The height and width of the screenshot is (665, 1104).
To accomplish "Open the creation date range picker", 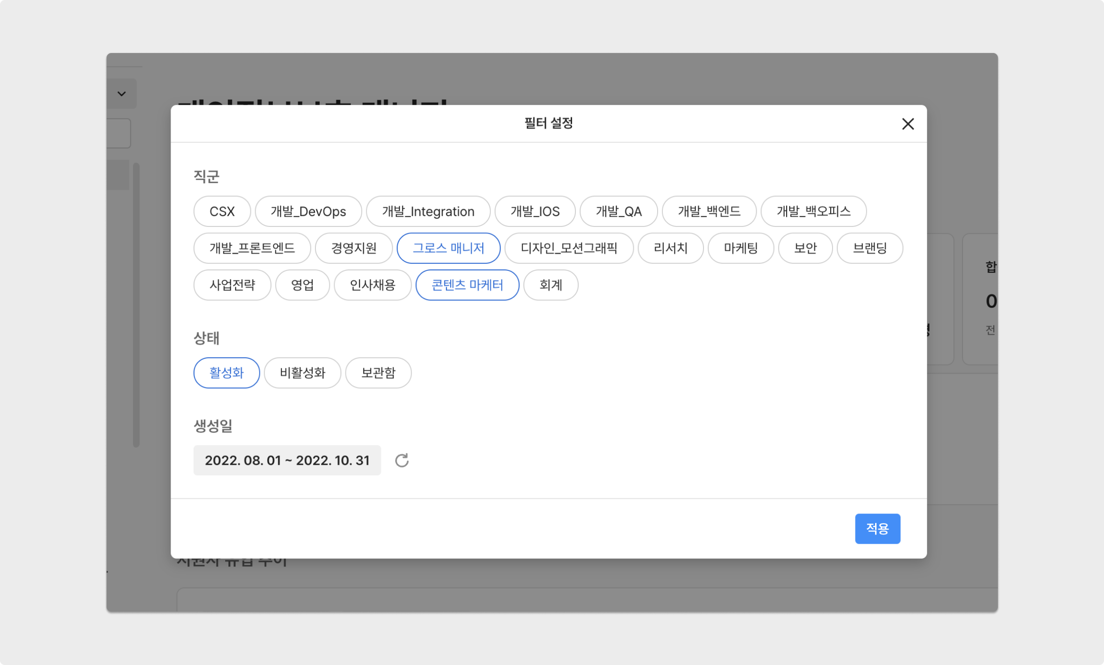I will (287, 461).
